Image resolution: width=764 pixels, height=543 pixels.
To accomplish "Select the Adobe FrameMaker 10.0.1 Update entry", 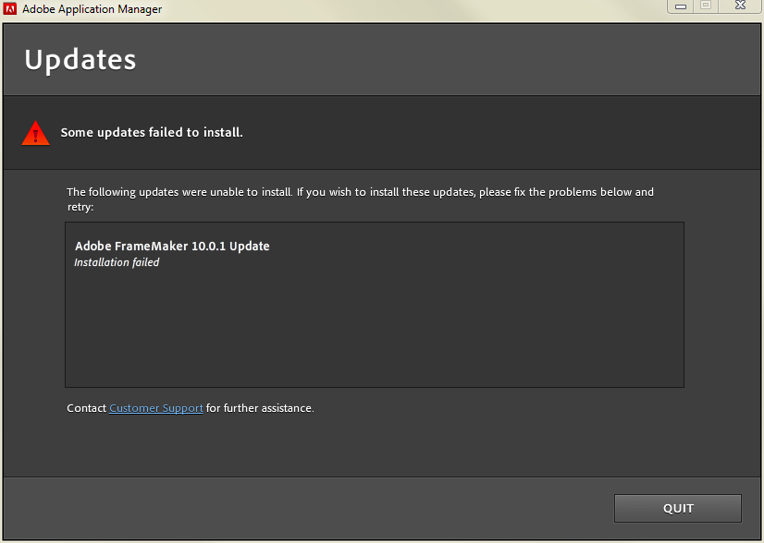I will (172, 246).
